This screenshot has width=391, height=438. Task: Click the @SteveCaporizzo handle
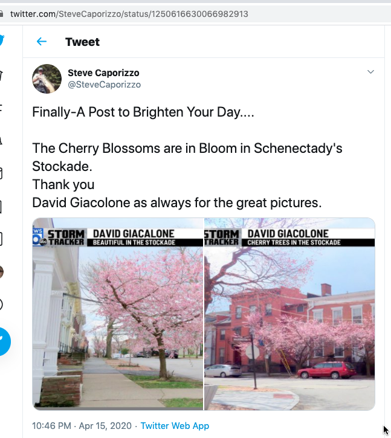coord(104,85)
